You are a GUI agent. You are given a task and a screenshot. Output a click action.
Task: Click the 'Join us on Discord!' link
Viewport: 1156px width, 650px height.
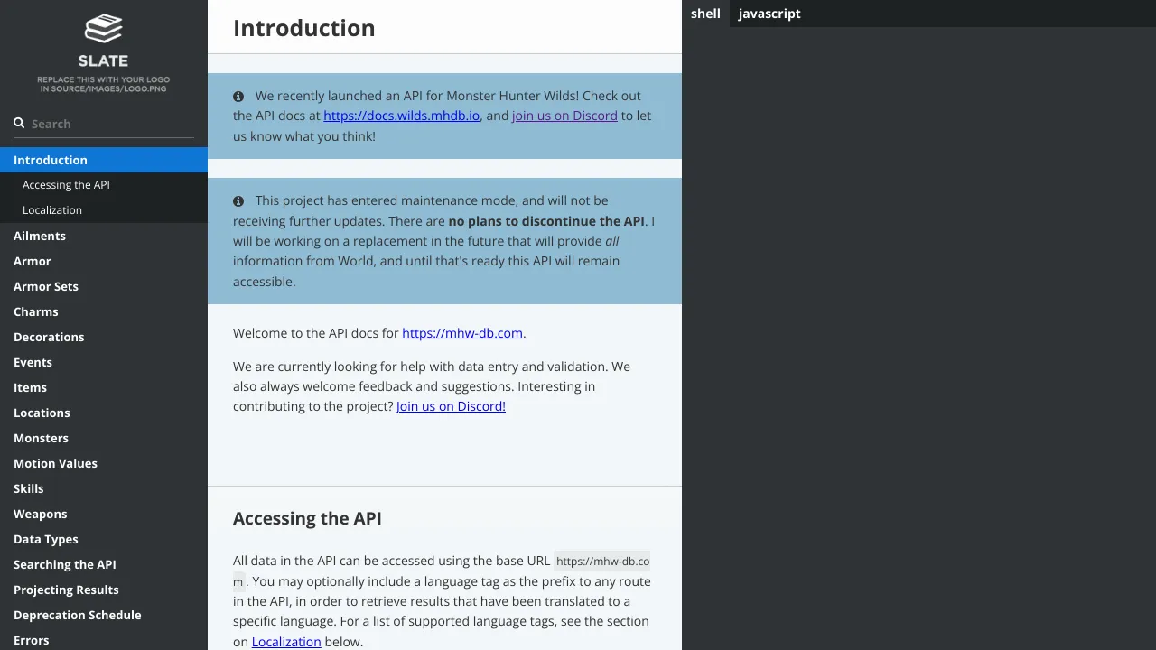tap(451, 406)
